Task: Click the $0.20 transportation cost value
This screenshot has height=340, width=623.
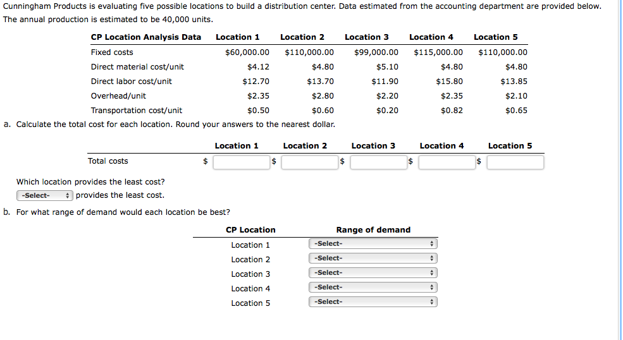Action: [x=387, y=111]
